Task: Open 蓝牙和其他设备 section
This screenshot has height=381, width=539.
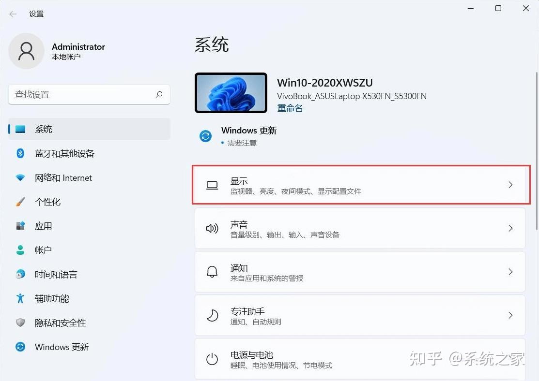Action: [x=90, y=153]
